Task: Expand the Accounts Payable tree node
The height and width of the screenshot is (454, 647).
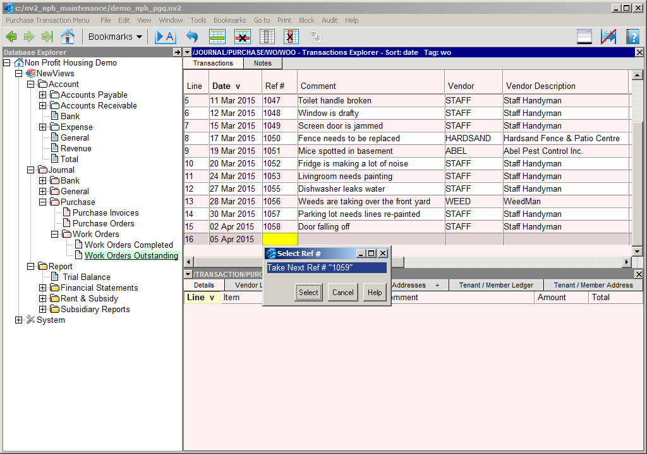Action: pos(43,95)
